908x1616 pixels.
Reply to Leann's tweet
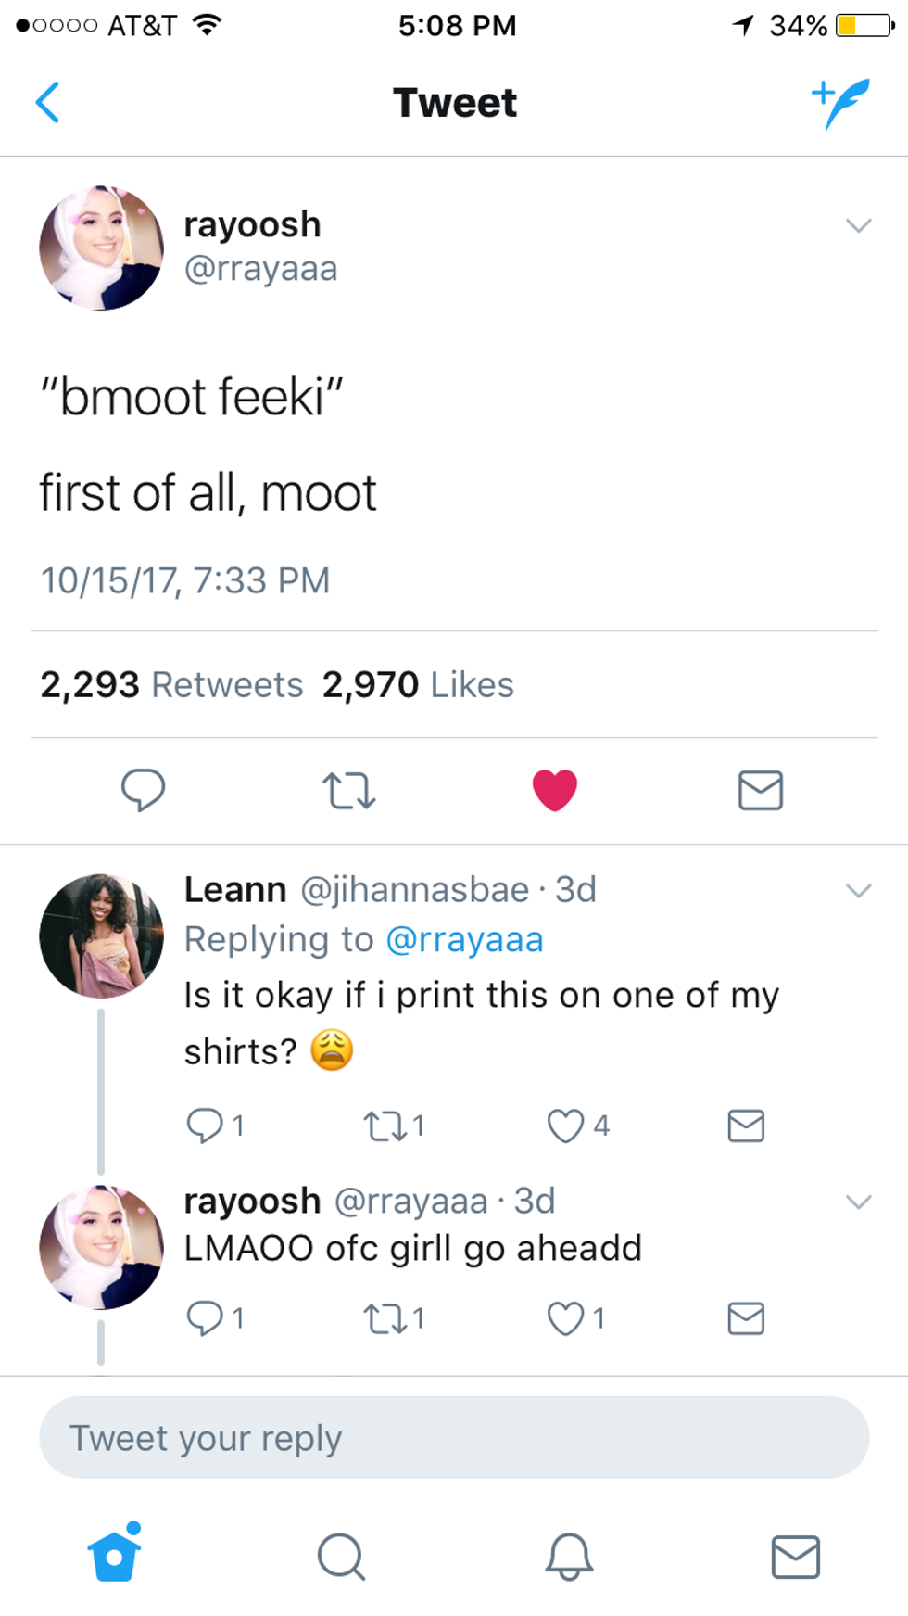tap(205, 1126)
